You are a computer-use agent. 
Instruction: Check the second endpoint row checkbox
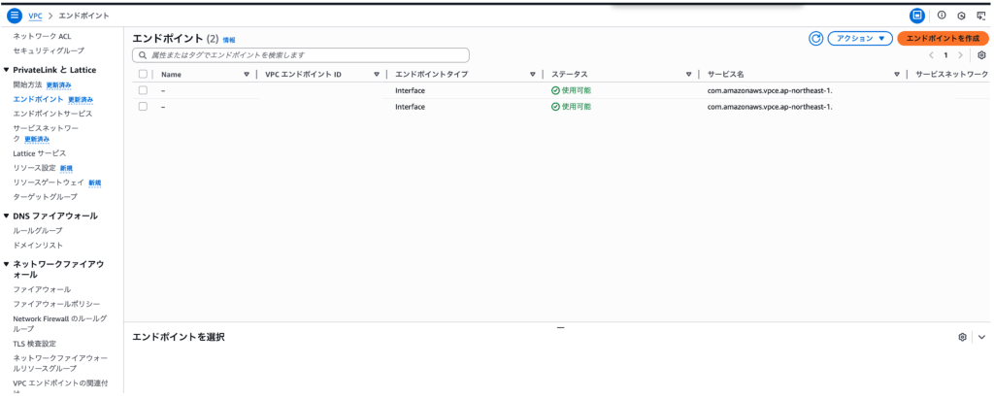(143, 107)
